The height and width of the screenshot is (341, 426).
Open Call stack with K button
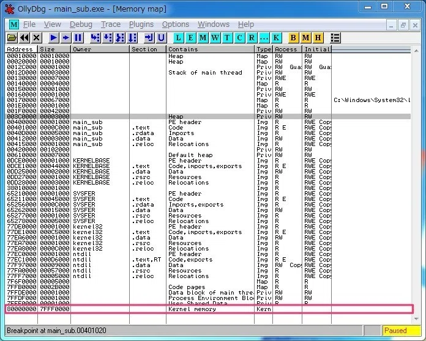pyautogui.click(x=276, y=38)
